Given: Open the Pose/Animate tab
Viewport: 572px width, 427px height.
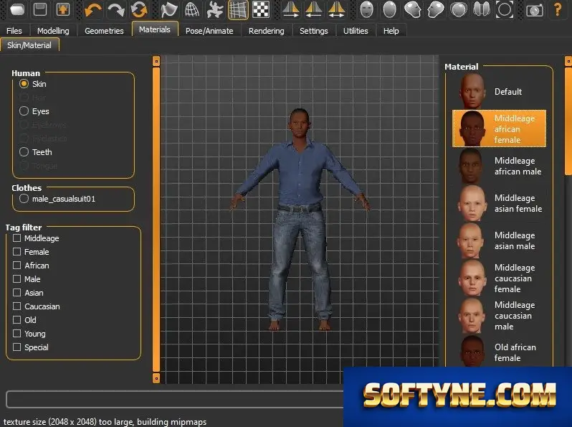Looking at the screenshot, I should click(x=209, y=31).
